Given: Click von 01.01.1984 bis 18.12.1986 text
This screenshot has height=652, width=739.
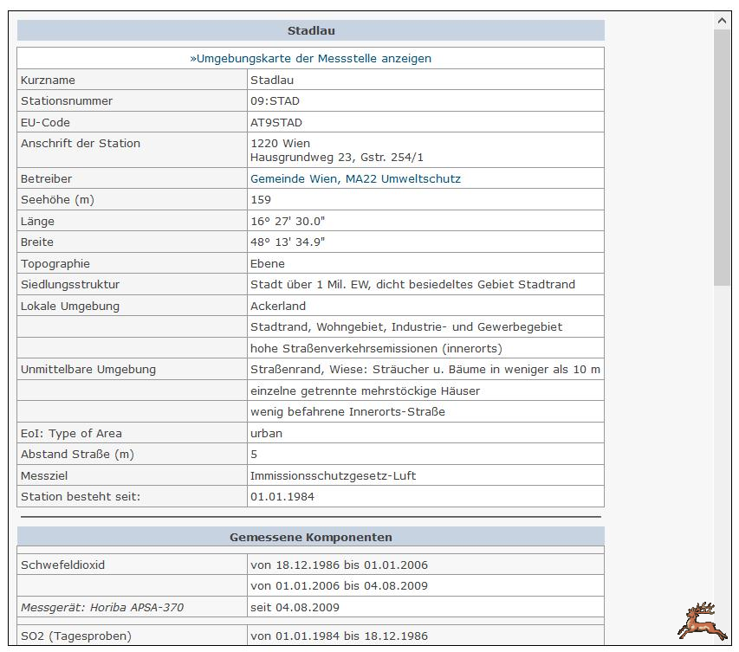Looking at the screenshot, I should 339,636.
